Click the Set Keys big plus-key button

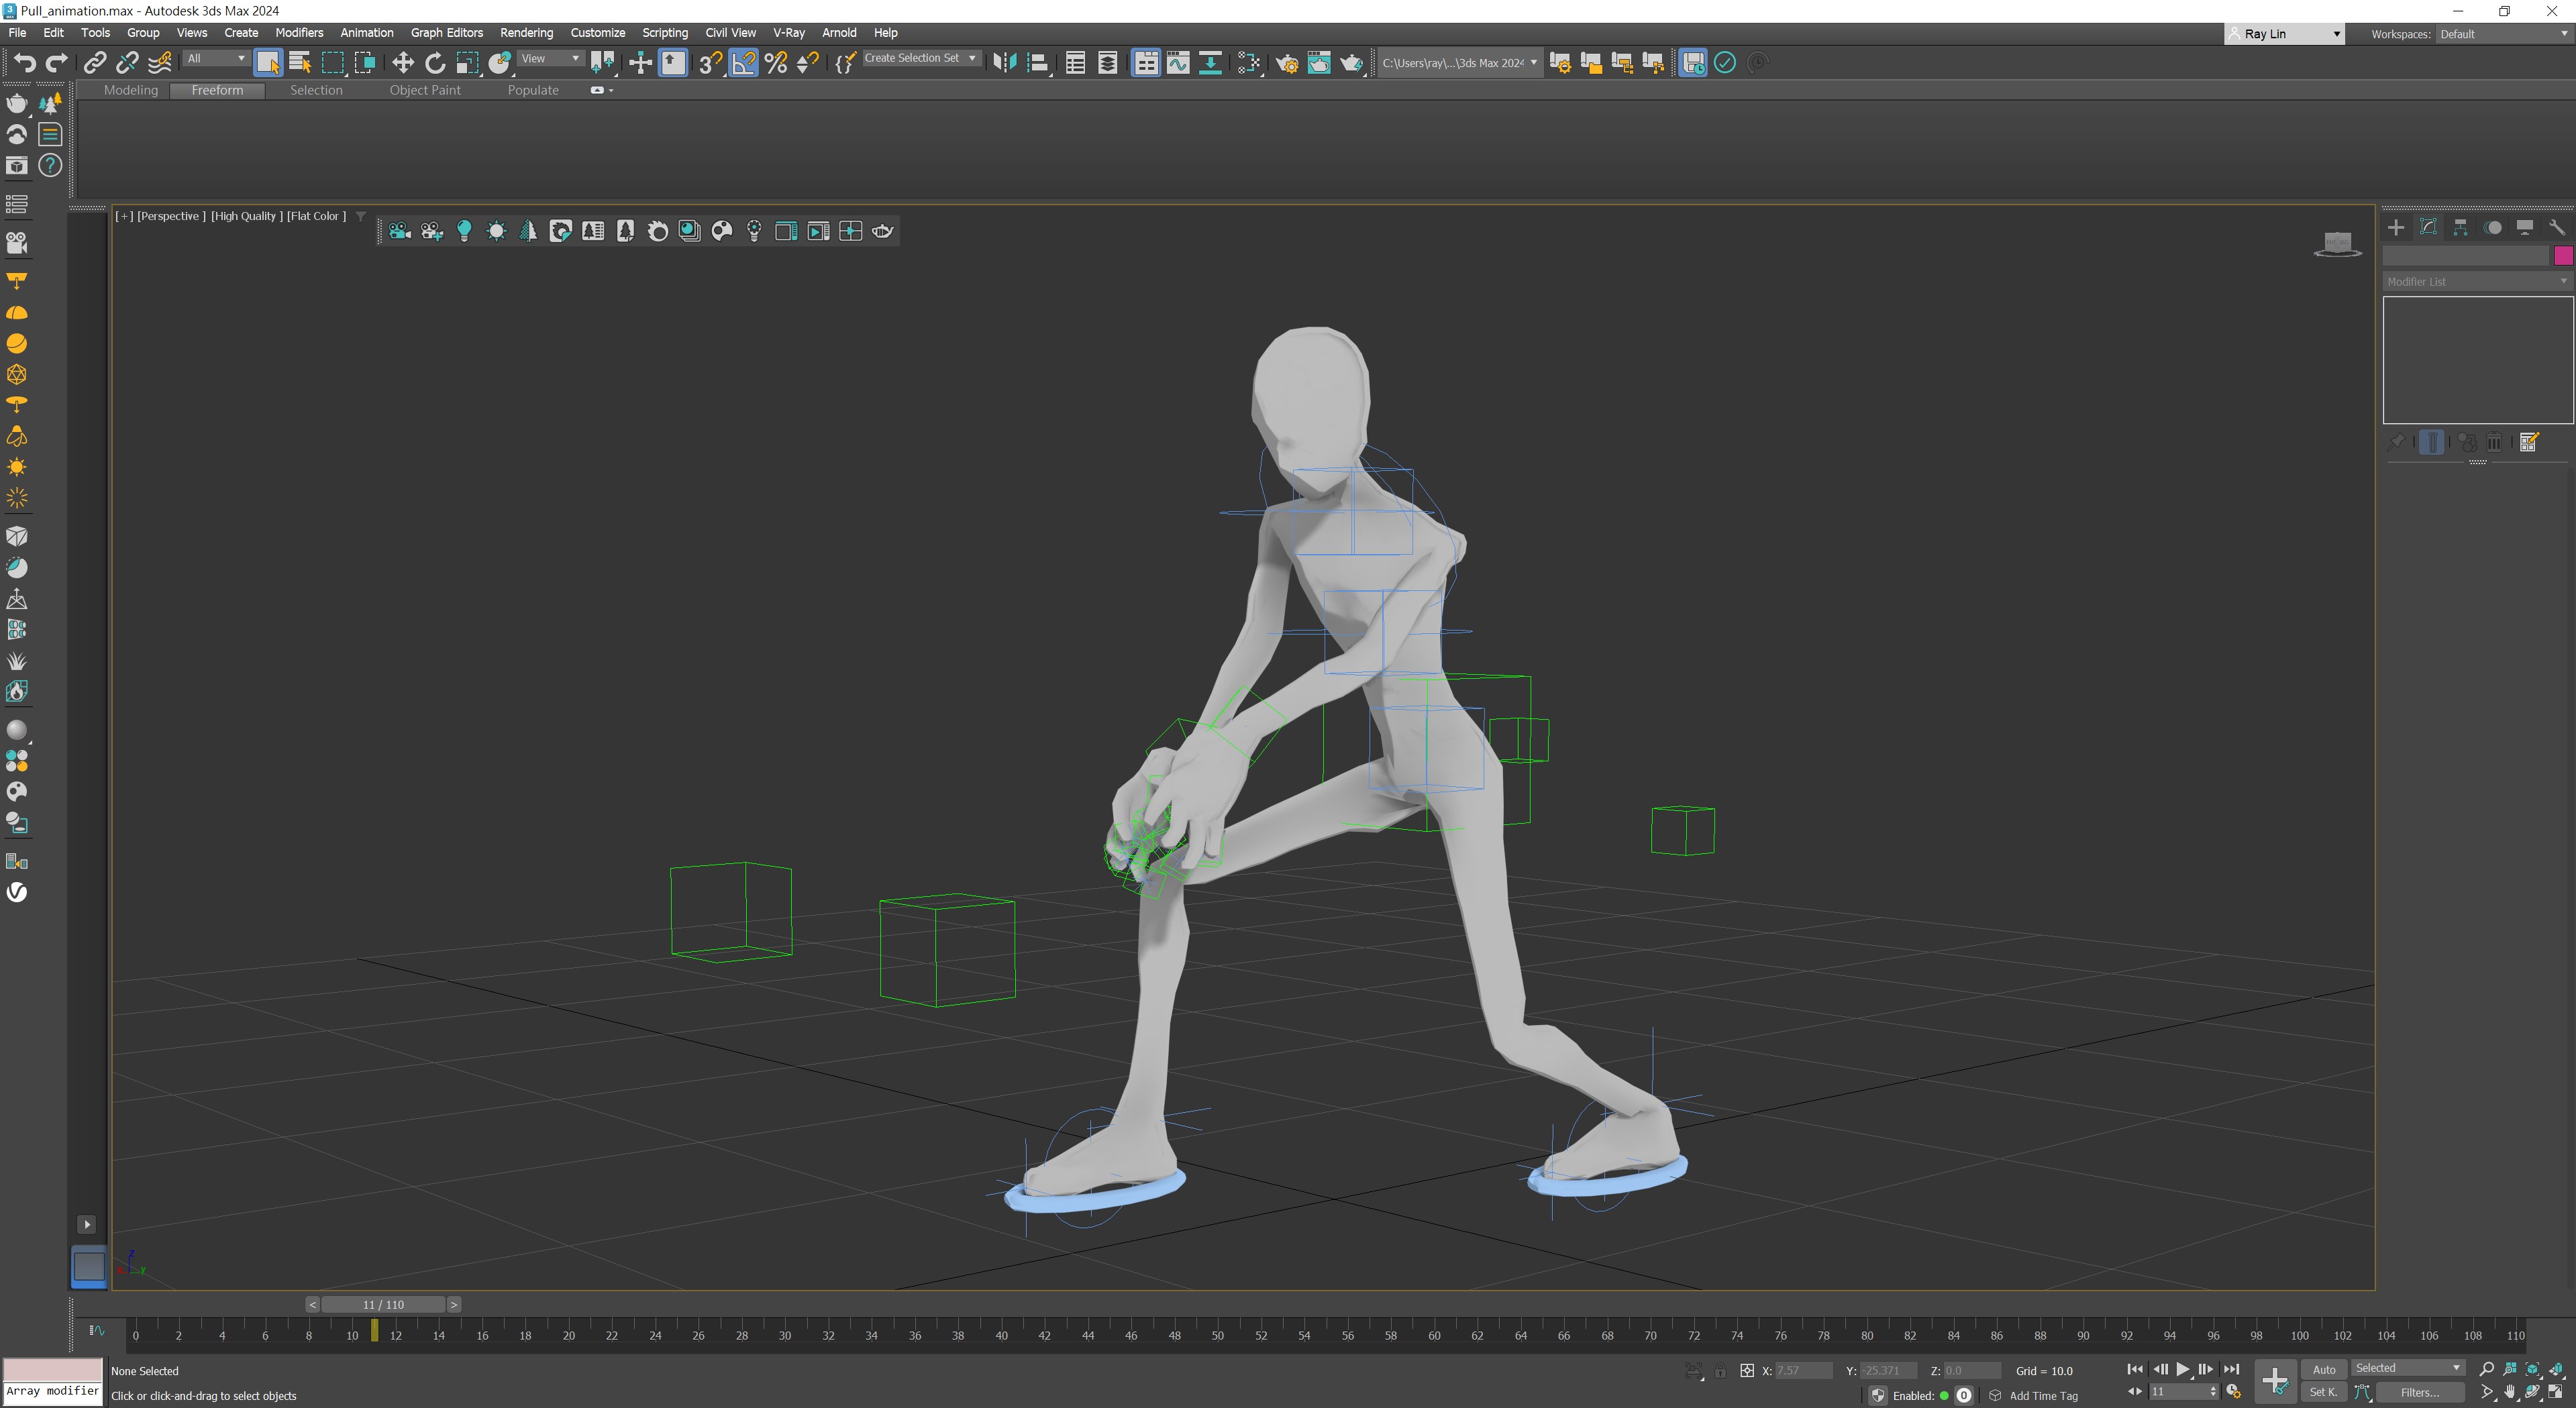(2274, 1381)
